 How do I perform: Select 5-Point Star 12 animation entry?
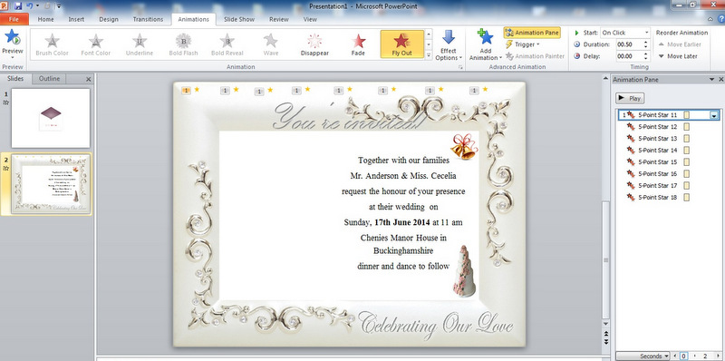click(668, 126)
